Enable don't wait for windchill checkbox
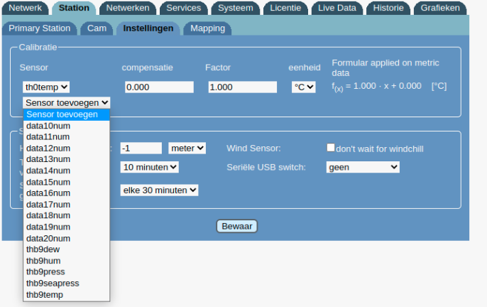The image size is (487, 307). [x=330, y=148]
